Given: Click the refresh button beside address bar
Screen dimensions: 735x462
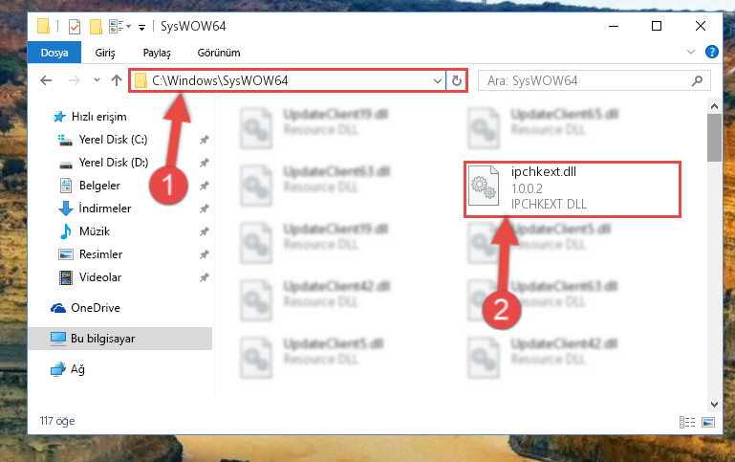Looking at the screenshot, I should pyautogui.click(x=456, y=80).
